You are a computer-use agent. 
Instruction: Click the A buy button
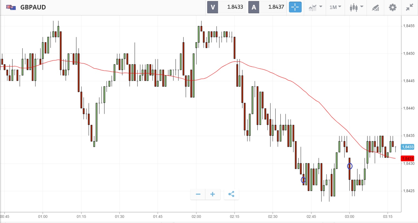point(254,7)
